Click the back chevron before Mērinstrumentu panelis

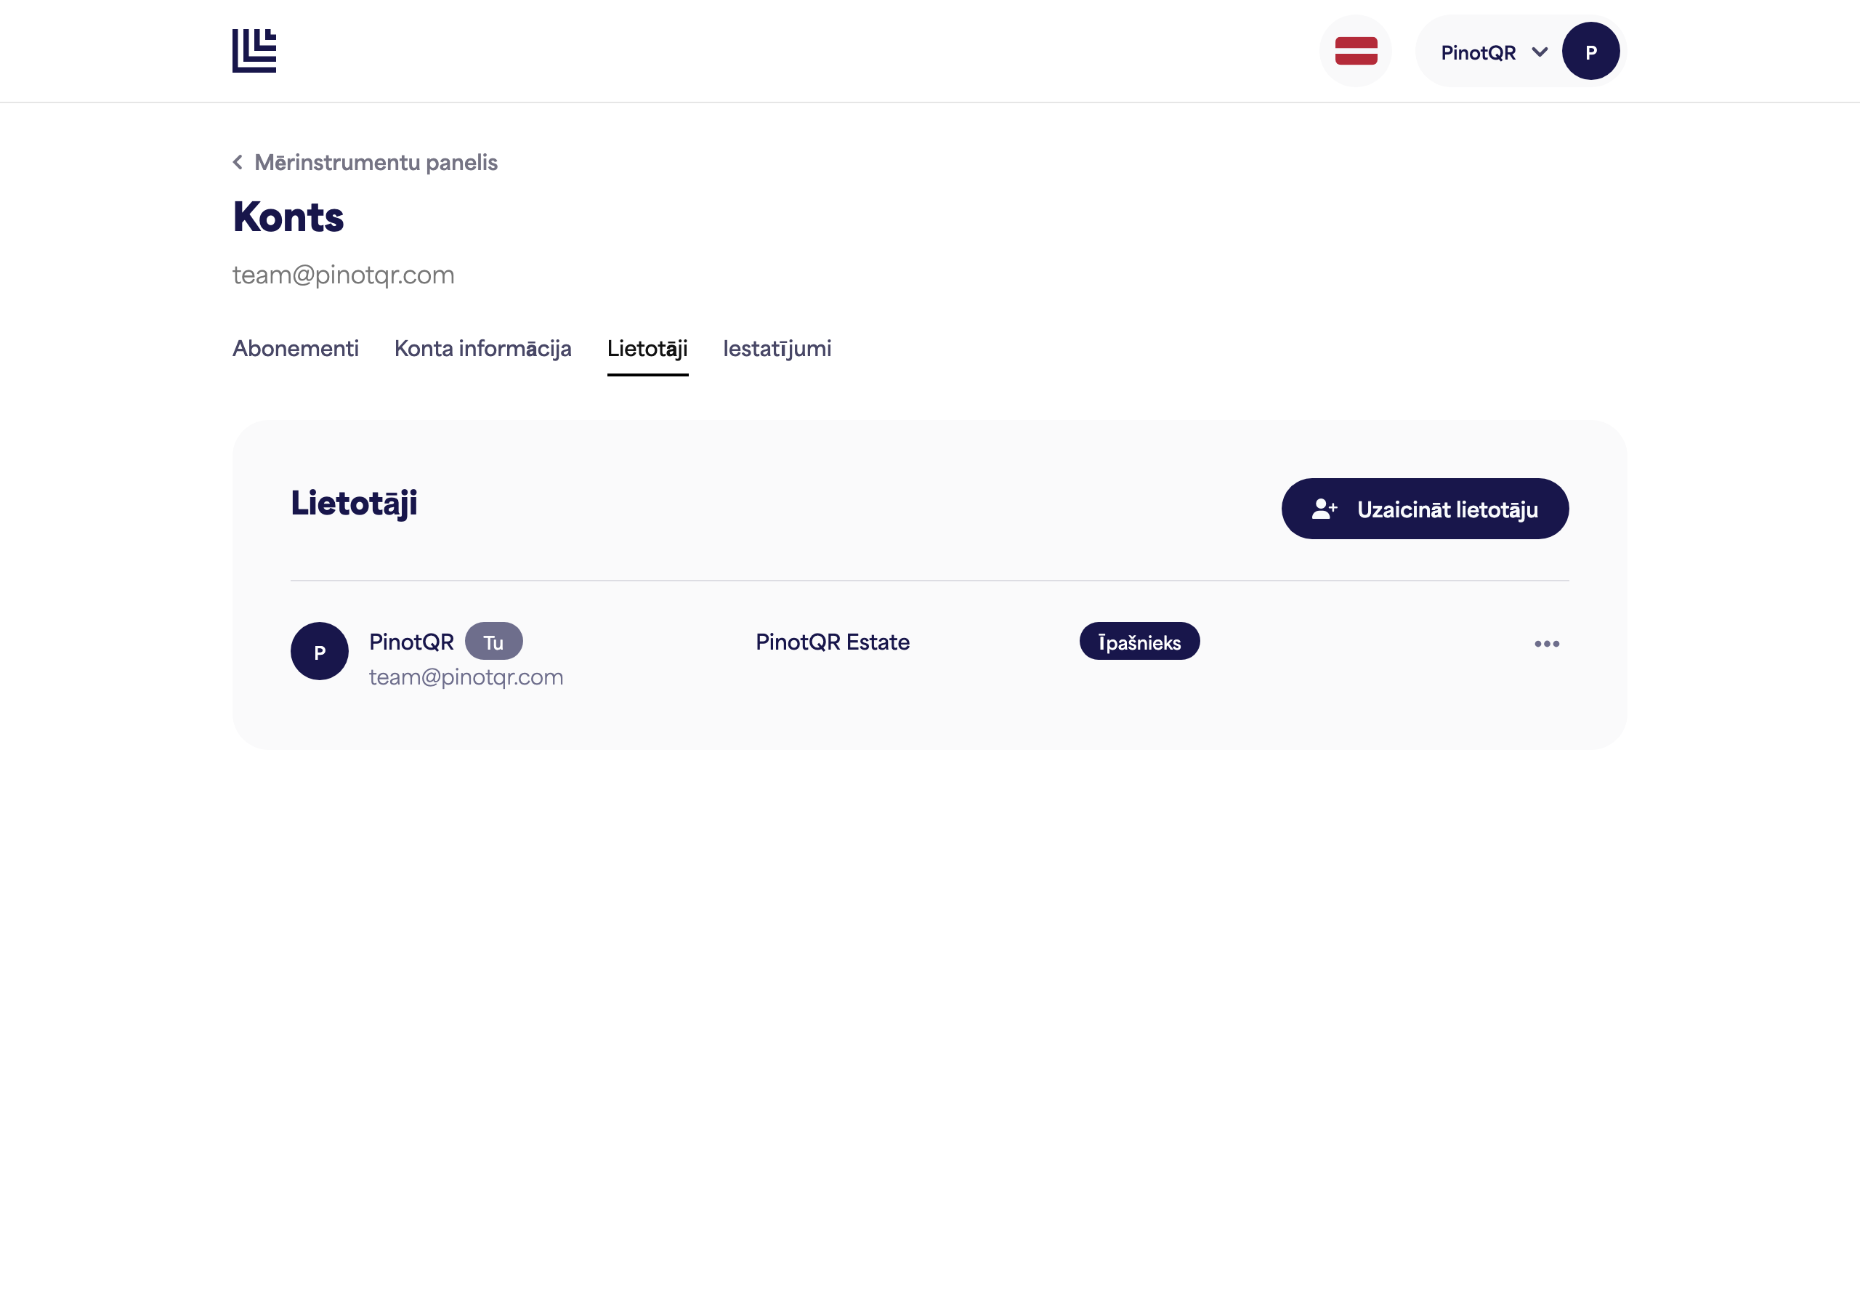238,162
